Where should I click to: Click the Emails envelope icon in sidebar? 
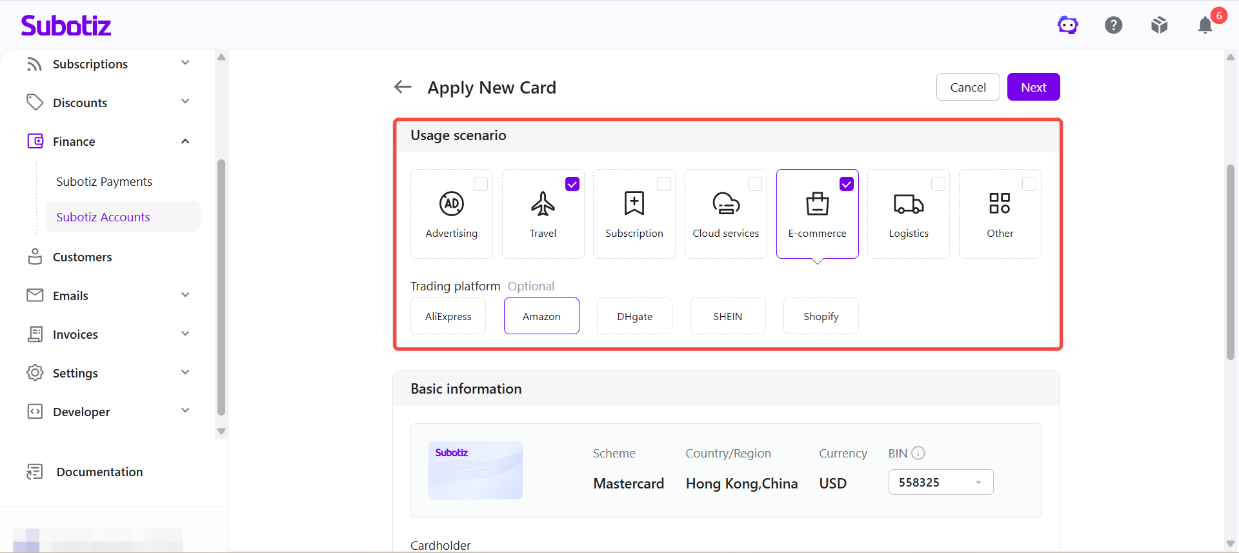tap(35, 295)
